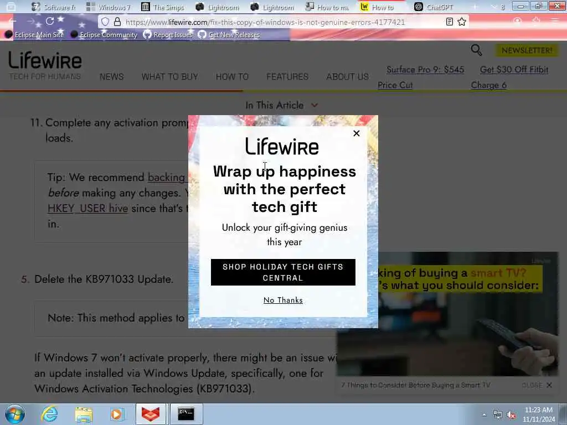This screenshot has width=567, height=425.
Task: Open the tab manager icon at top-left
Action: pos(11,7)
